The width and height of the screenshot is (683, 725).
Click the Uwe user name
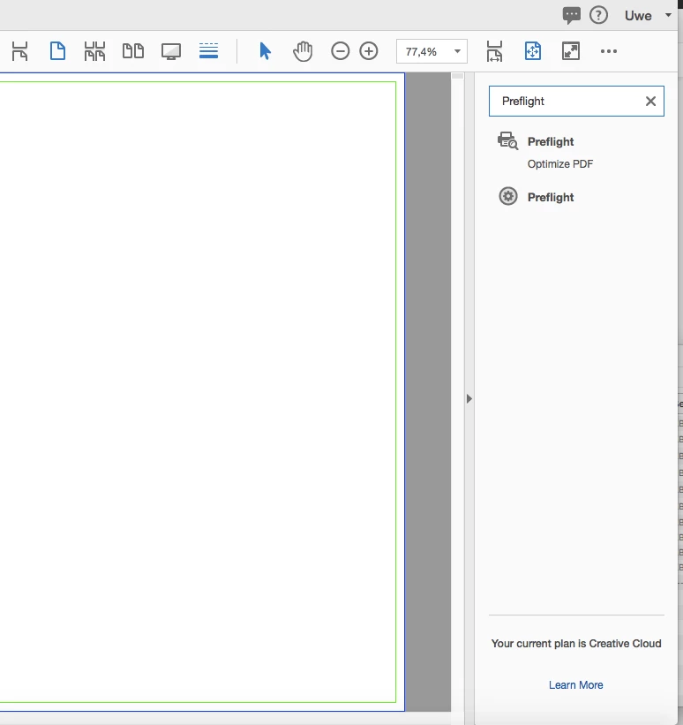click(x=638, y=16)
